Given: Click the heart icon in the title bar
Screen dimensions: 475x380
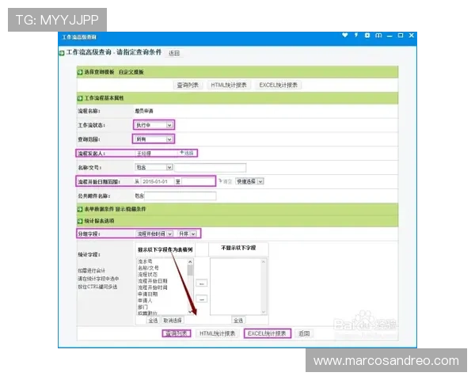Looking at the screenshot, I should [x=344, y=36].
